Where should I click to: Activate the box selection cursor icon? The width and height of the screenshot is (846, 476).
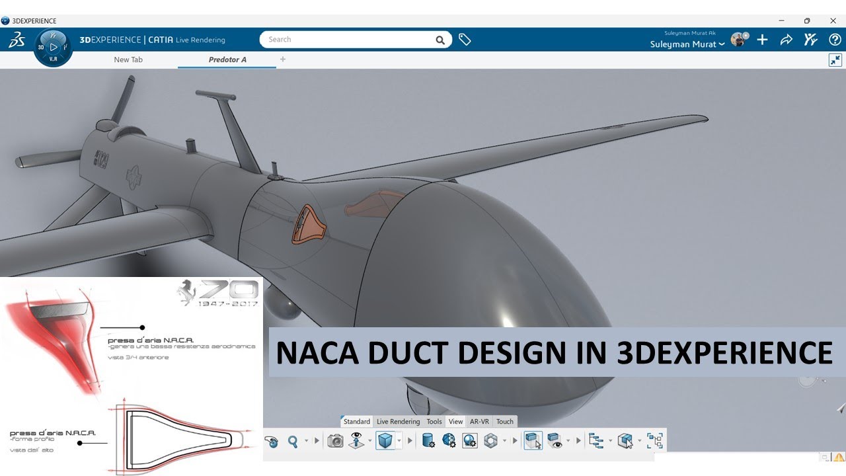533,441
